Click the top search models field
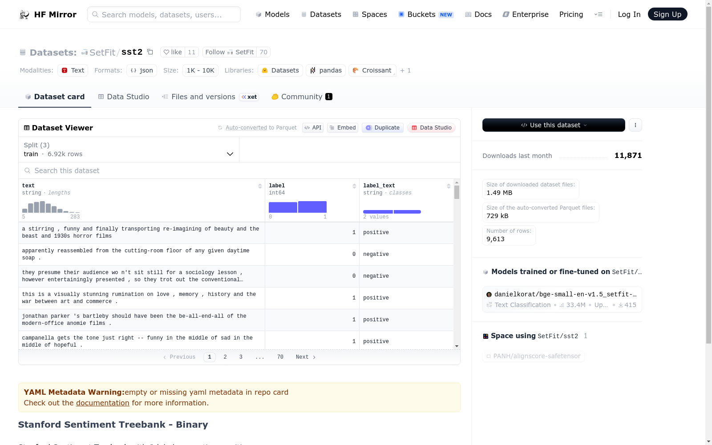This screenshot has width=712, height=445. pyautogui.click(x=164, y=14)
